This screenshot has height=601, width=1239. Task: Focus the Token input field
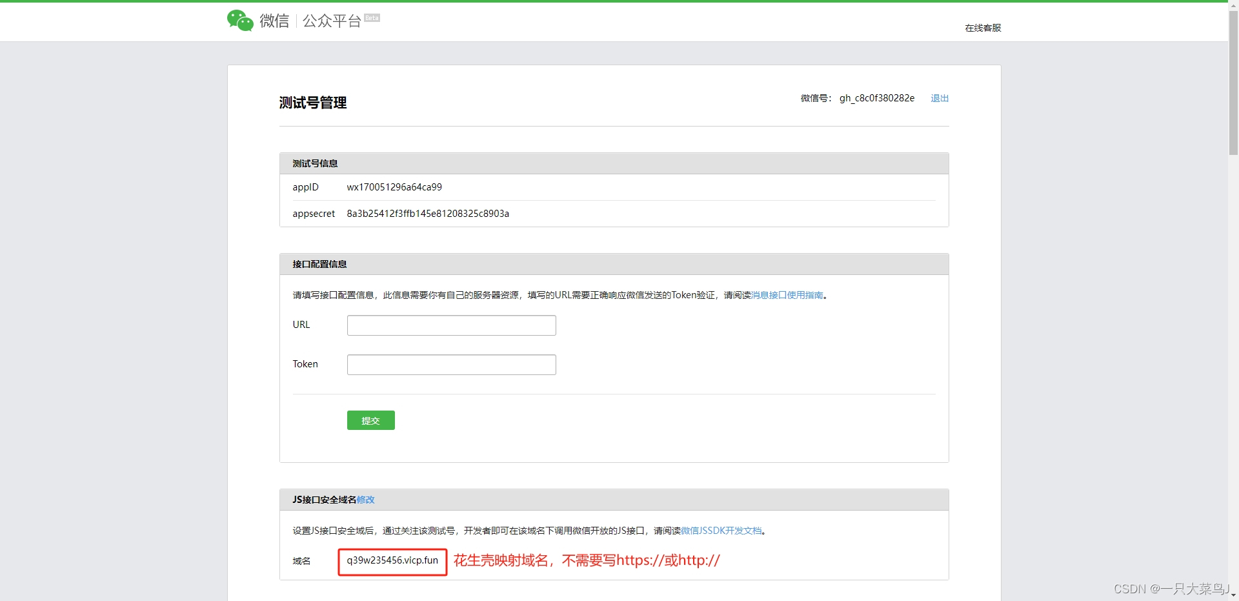tap(451, 365)
